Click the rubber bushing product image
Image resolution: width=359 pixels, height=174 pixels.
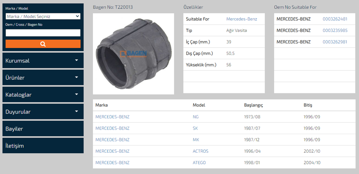[x=134, y=54]
